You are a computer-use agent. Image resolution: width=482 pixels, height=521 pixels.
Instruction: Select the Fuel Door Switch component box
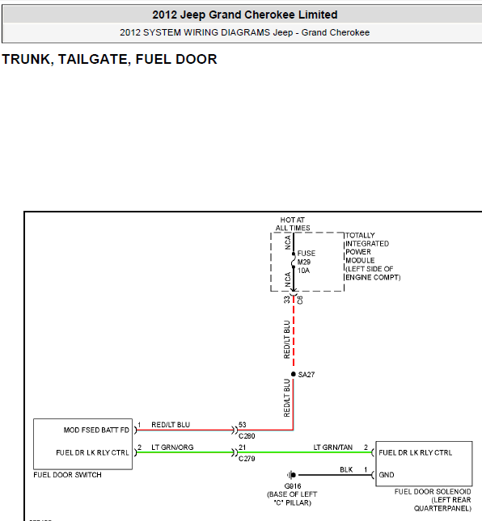(82, 444)
